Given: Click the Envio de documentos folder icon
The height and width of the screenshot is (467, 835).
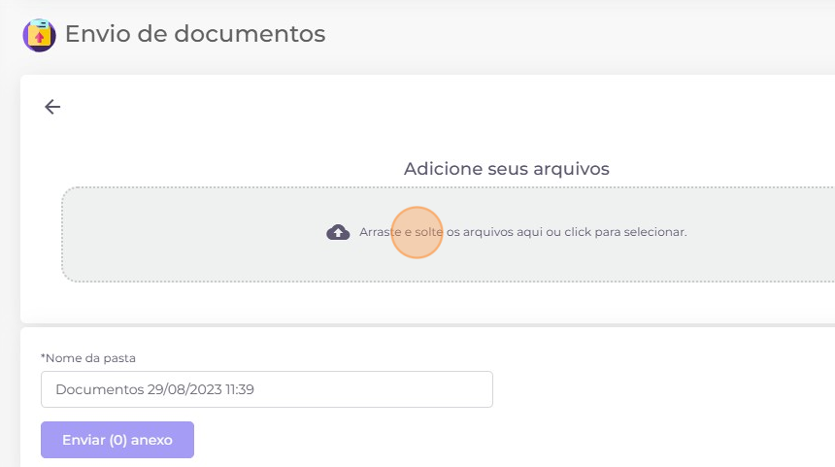Looking at the screenshot, I should pos(39,35).
